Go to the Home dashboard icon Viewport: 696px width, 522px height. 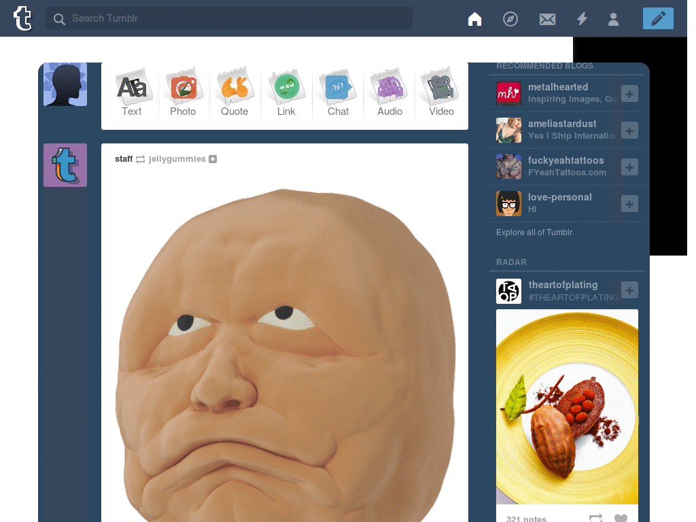(x=474, y=19)
